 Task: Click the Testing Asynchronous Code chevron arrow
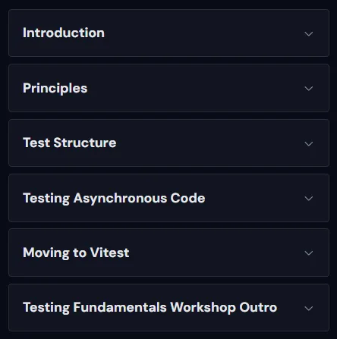(x=309, y=199)
